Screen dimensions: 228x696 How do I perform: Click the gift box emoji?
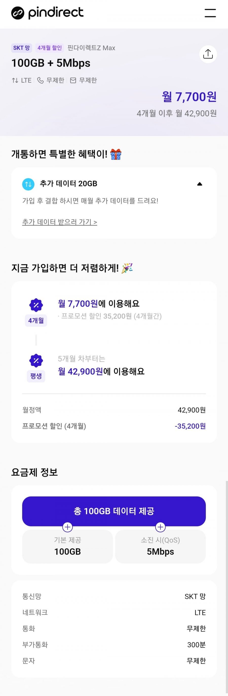116,154
